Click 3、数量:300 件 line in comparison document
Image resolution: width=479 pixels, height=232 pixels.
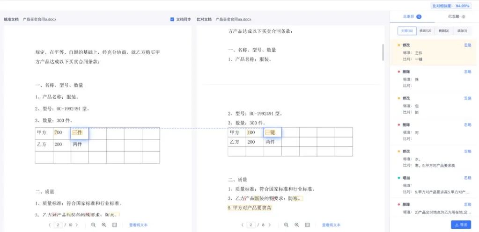pos(247,123)
